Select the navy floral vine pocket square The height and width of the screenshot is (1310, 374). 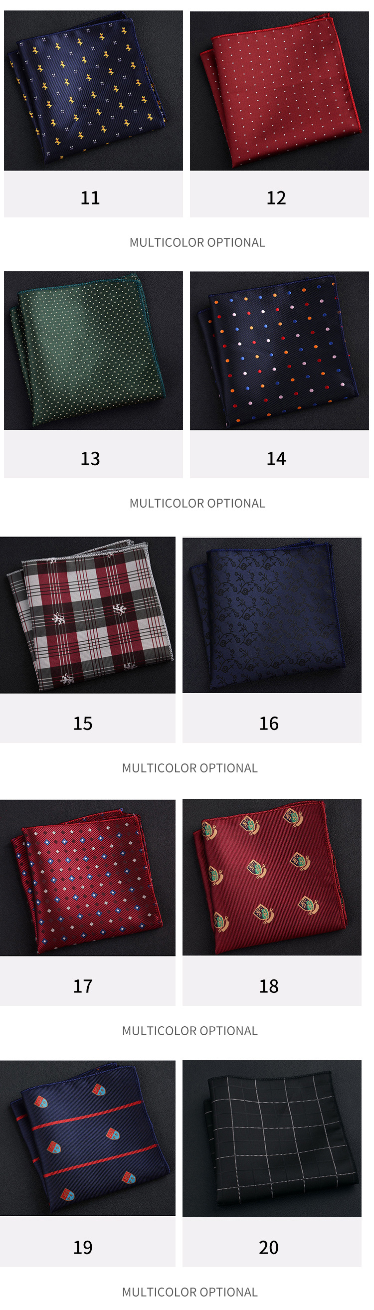(272, 615)
